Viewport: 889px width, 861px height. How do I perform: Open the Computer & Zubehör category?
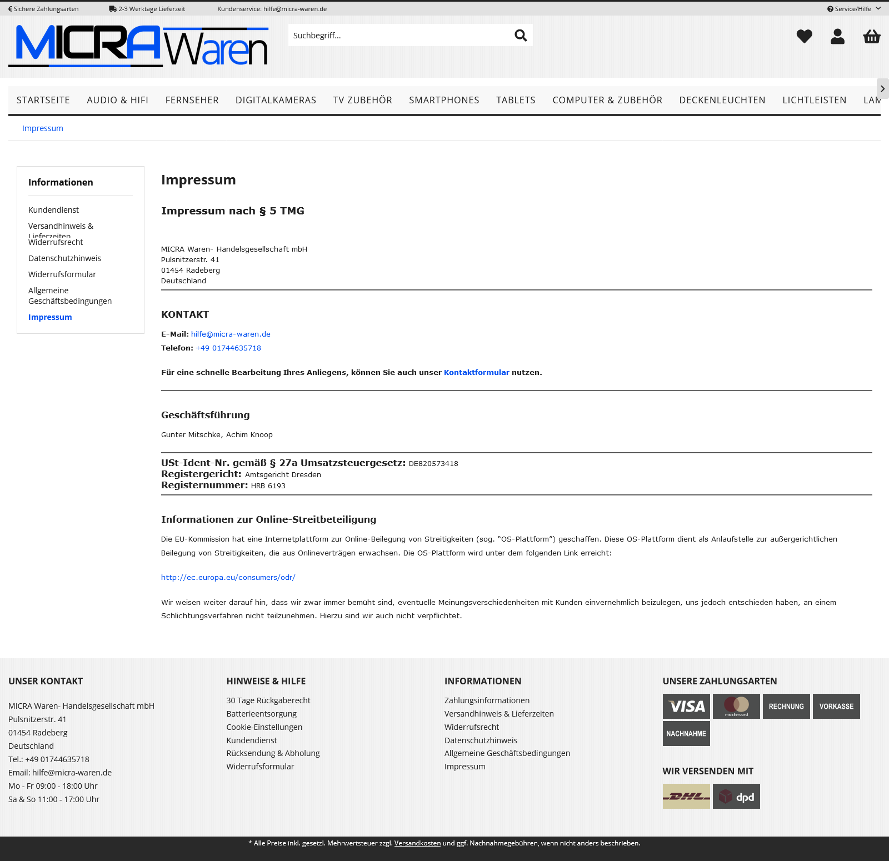click(x=607, y=100)
